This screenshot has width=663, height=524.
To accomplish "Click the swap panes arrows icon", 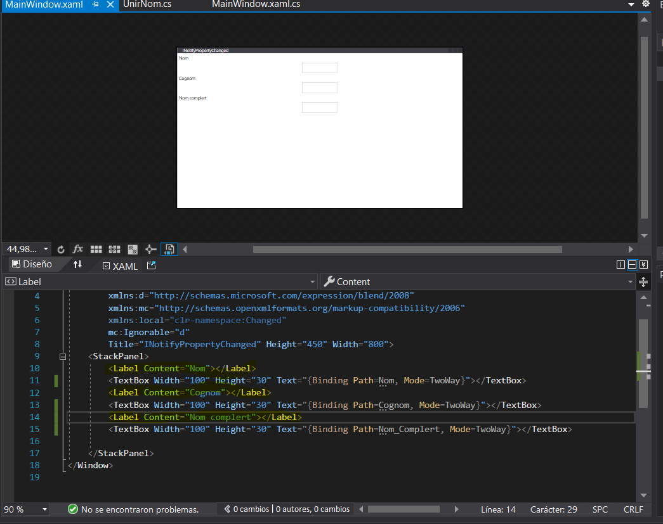I will 78,265.
